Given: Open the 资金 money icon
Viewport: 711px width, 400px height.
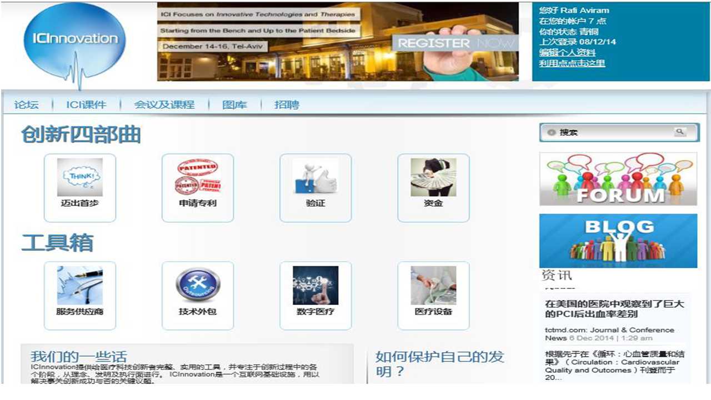Looking at the screenshot, I should click(x=433, y=178).
